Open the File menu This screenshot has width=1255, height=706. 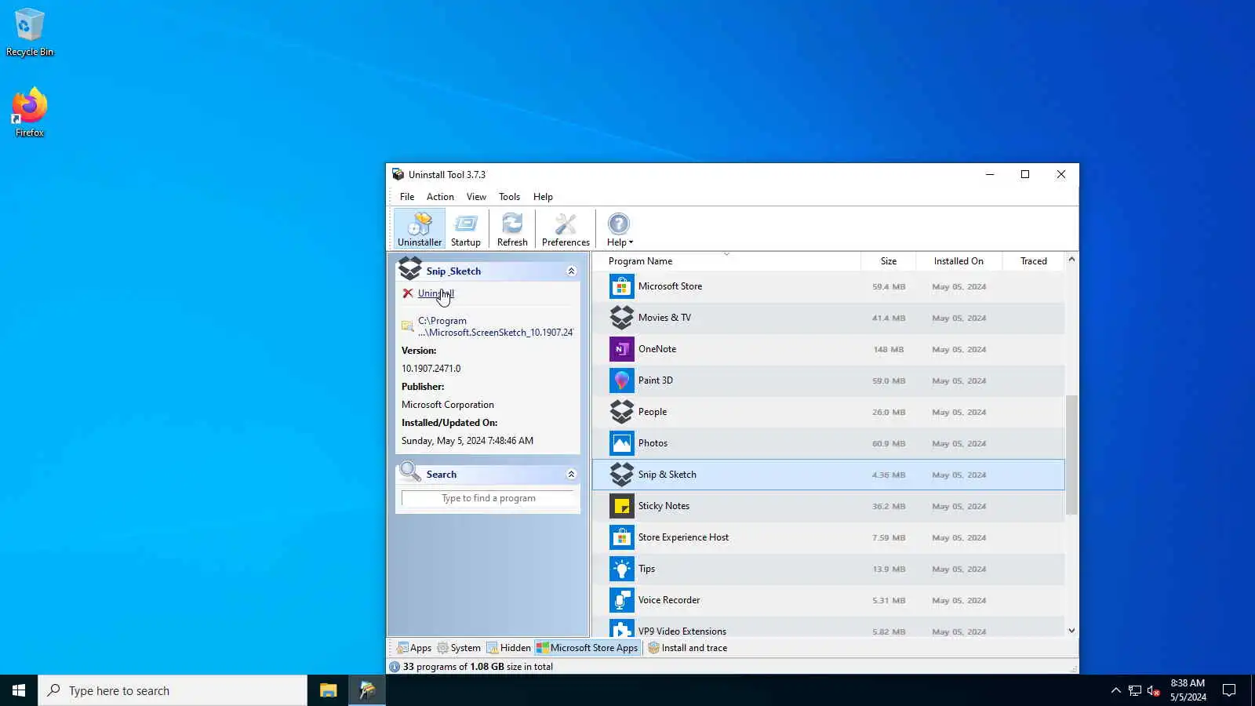pos(407,197)
